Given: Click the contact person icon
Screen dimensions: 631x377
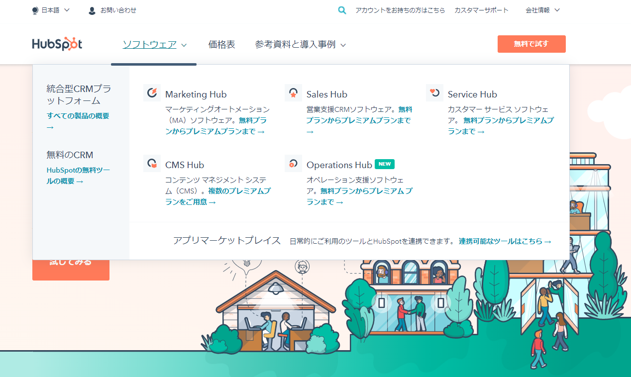Looking at the screenshot, I should tap(92, 10).
